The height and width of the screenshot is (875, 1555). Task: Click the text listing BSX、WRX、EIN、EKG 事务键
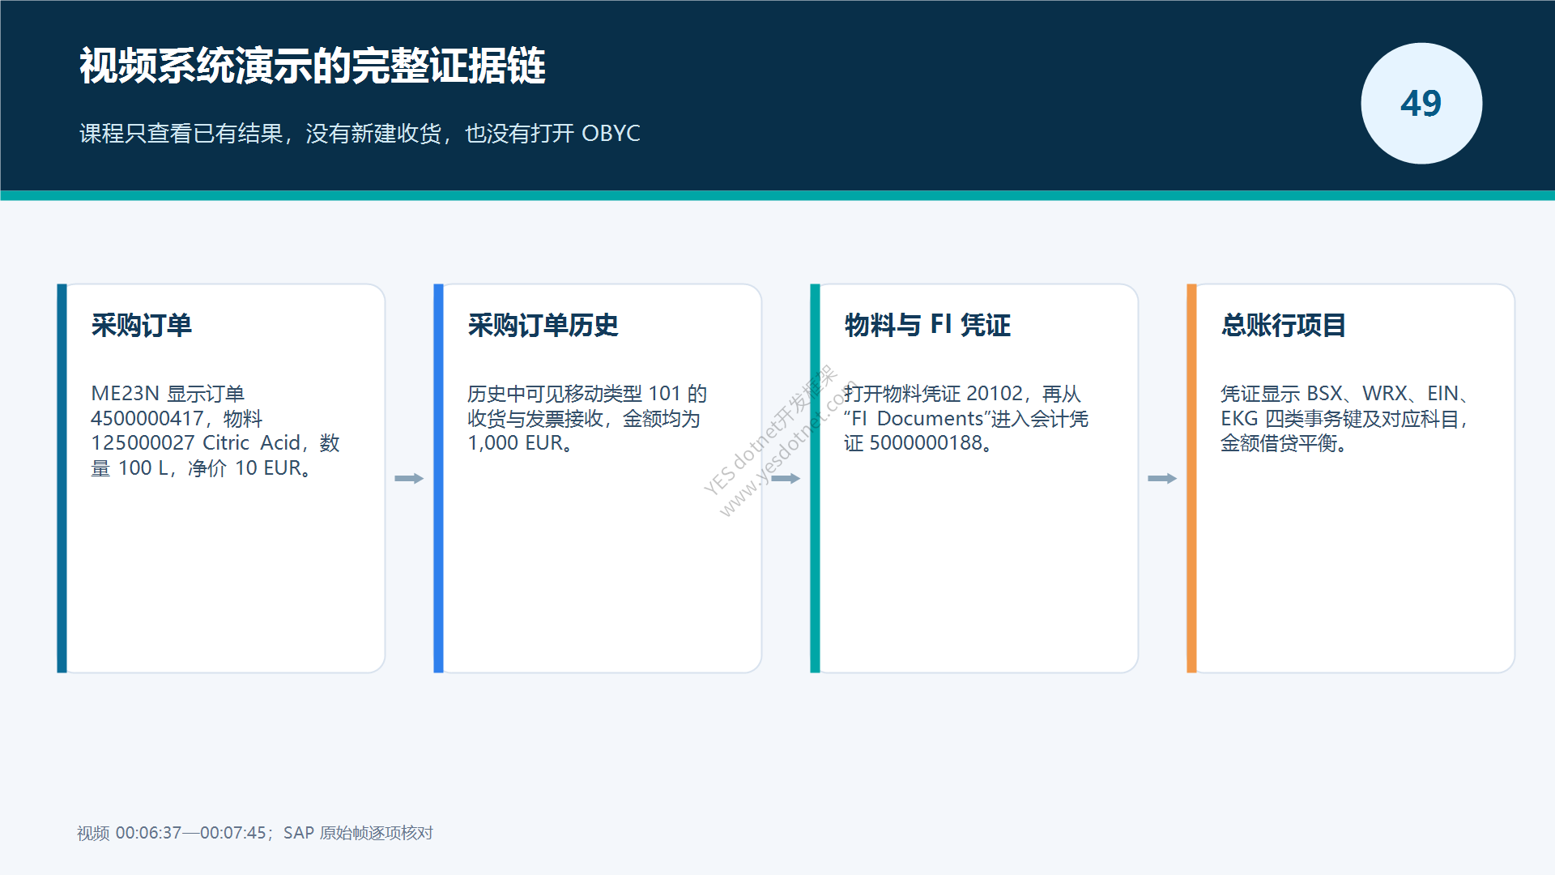[x=1345, y=418]
